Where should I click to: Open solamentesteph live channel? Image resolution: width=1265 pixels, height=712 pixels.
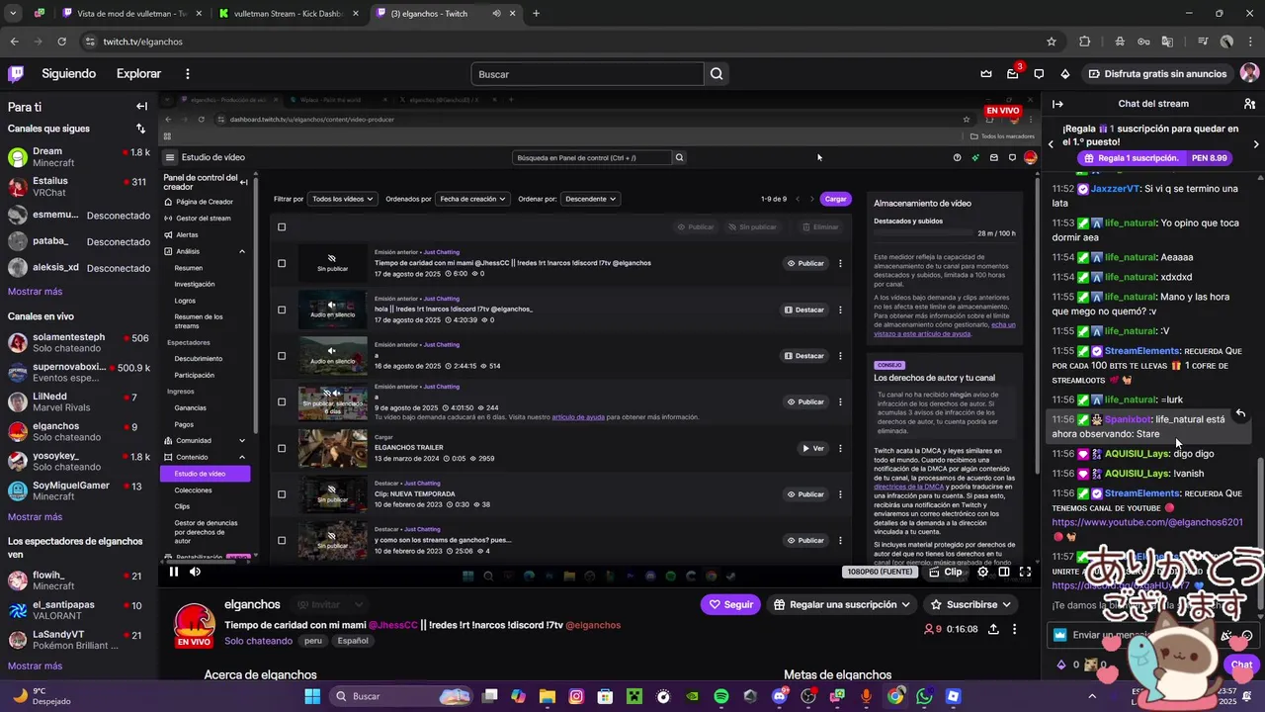79,343
